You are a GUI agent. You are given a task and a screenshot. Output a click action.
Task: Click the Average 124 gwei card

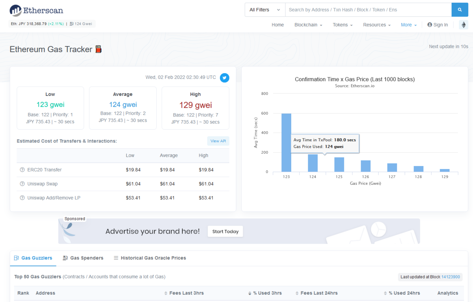123,108
